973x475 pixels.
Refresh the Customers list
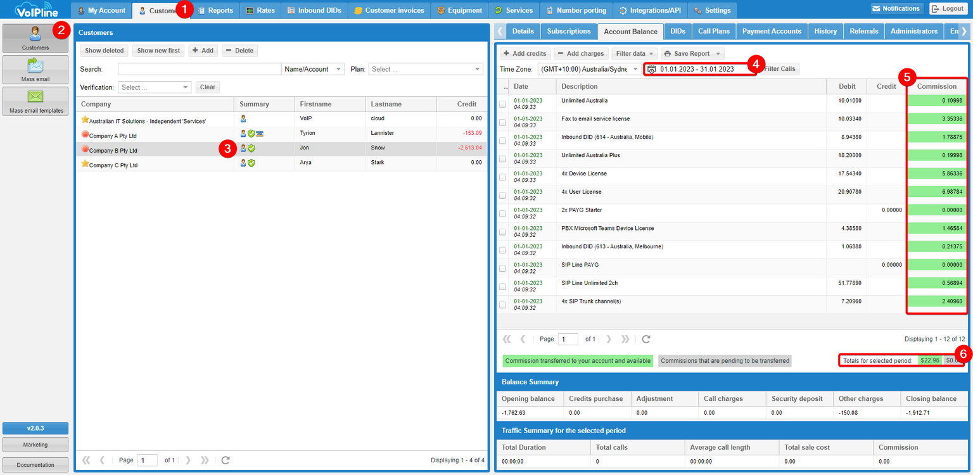click(226, 460)
